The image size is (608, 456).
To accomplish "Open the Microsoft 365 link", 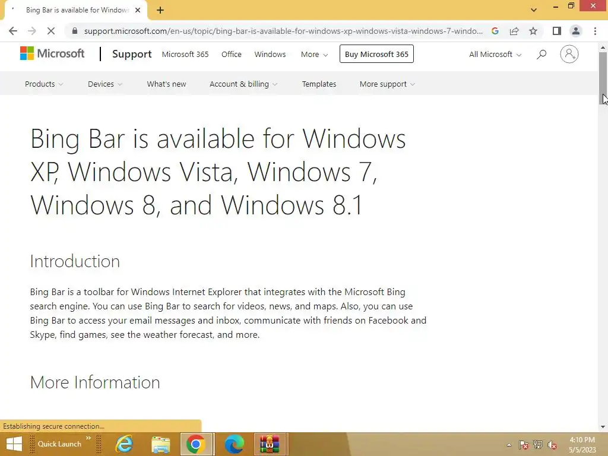I will coord(185,54).
